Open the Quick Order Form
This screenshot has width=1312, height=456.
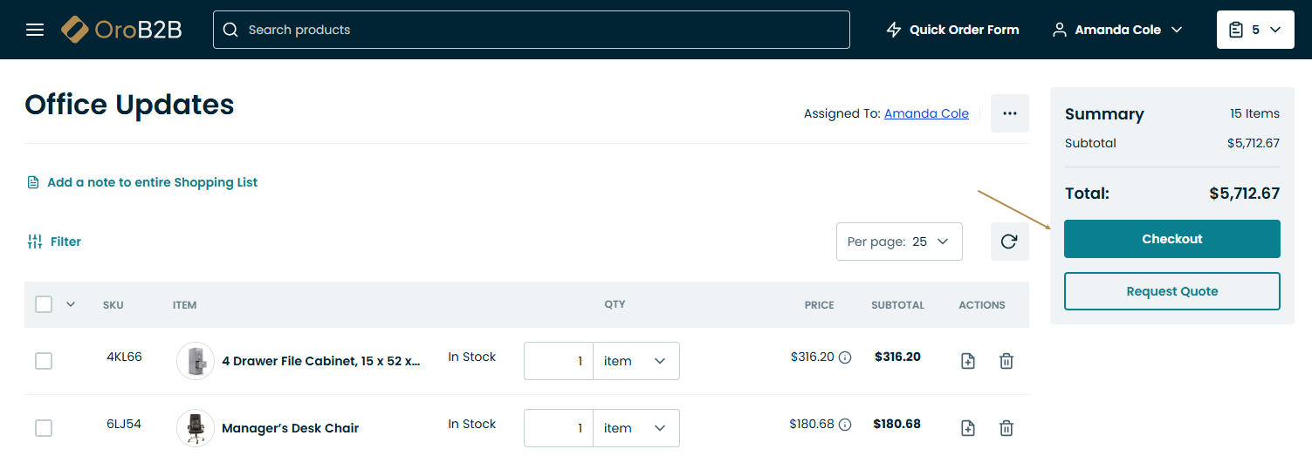click(952, 30)
